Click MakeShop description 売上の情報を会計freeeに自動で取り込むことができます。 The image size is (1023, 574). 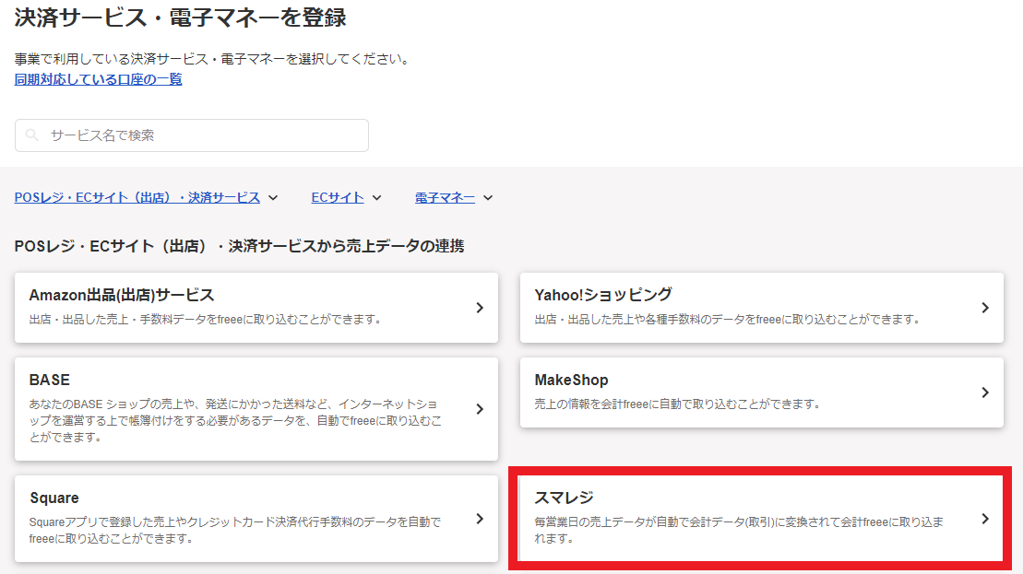679,404
